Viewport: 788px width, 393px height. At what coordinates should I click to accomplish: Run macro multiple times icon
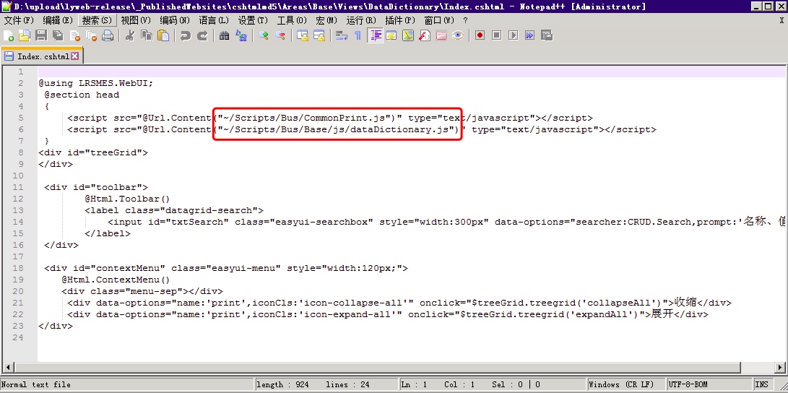[x=529, y=35]
